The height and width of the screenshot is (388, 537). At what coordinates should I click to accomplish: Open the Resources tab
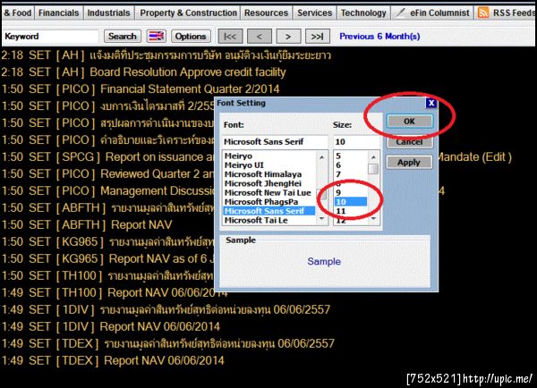point(266,13)
